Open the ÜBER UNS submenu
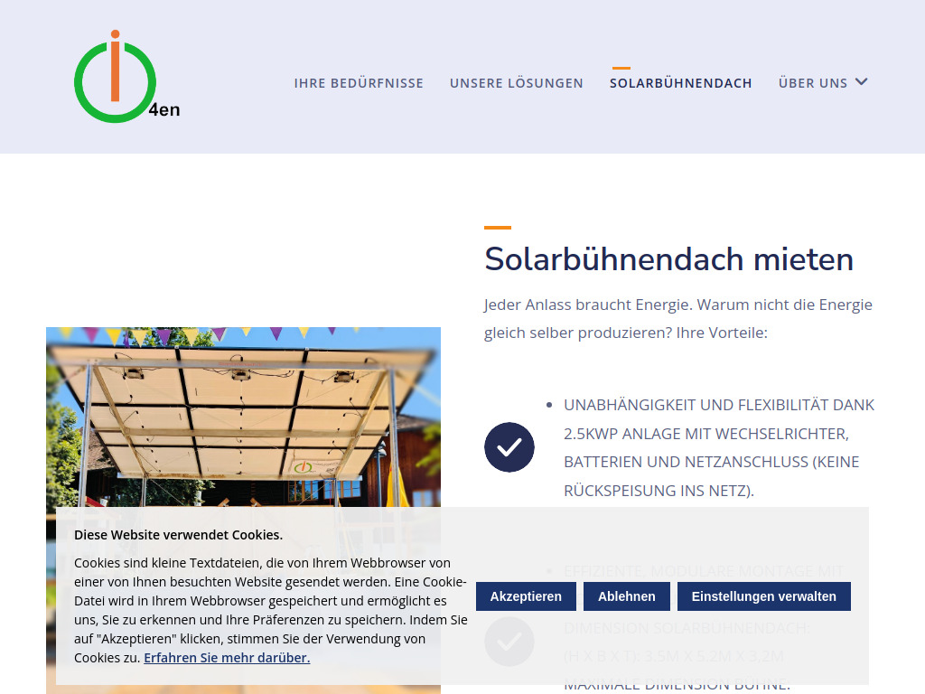 (813, 82)
